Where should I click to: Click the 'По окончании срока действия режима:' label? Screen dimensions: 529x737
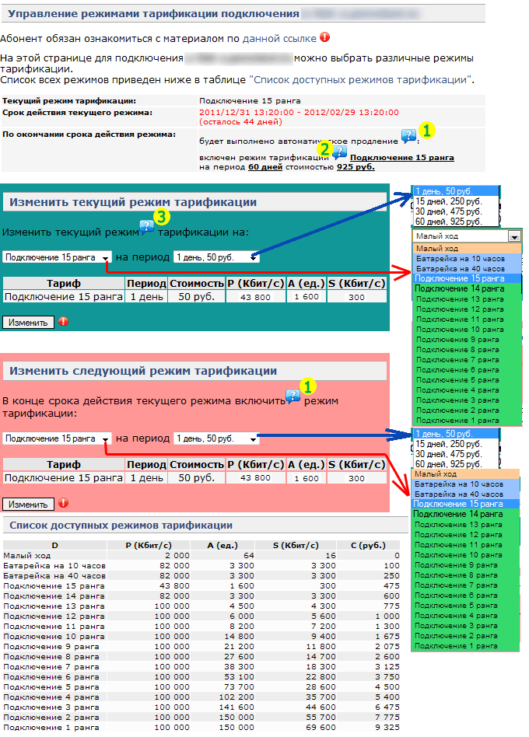pos(89,134)
